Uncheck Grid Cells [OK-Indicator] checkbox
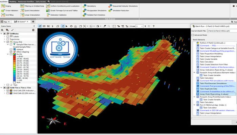 tap(8, 90)
